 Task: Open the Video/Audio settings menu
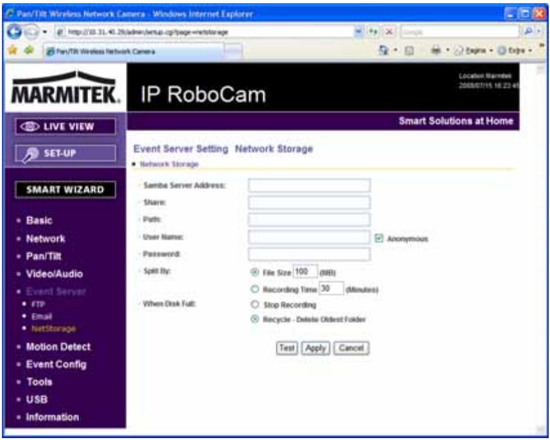55,274
